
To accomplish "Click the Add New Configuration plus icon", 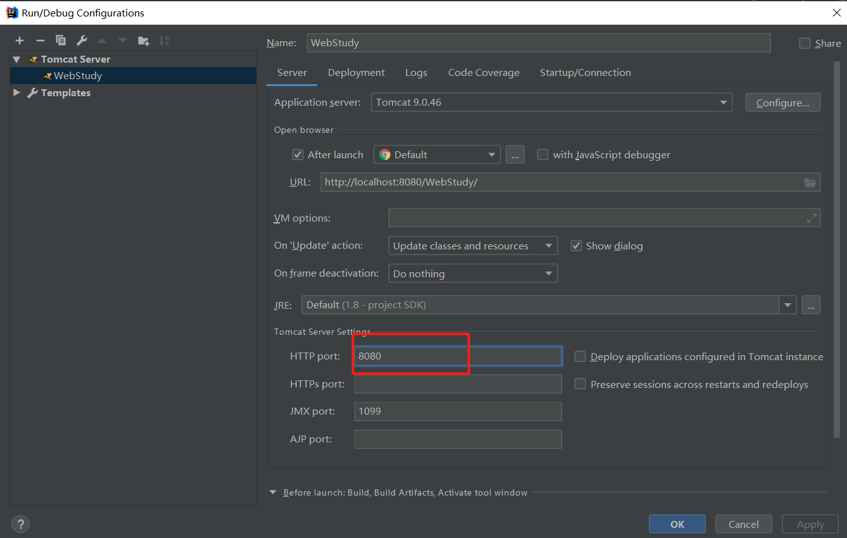I will [20, 41].
